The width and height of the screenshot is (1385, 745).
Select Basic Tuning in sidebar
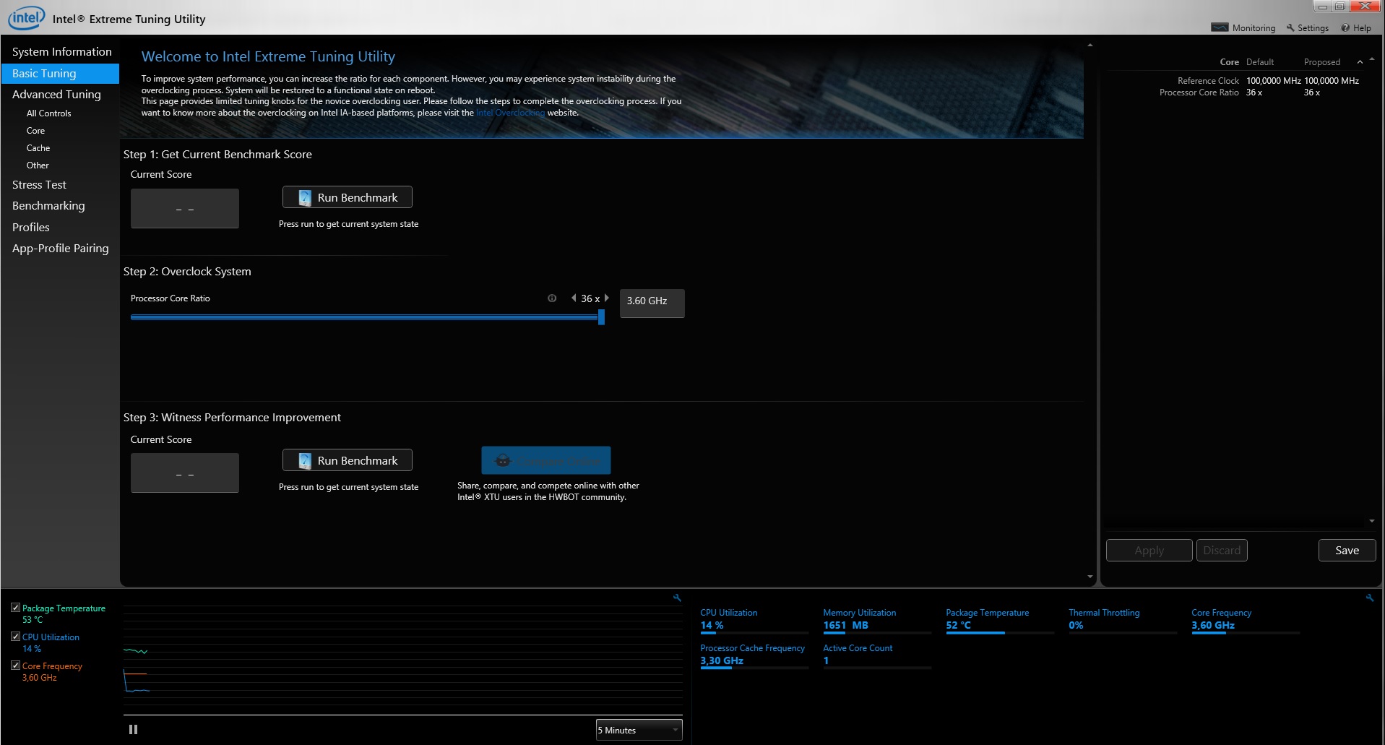61,73
